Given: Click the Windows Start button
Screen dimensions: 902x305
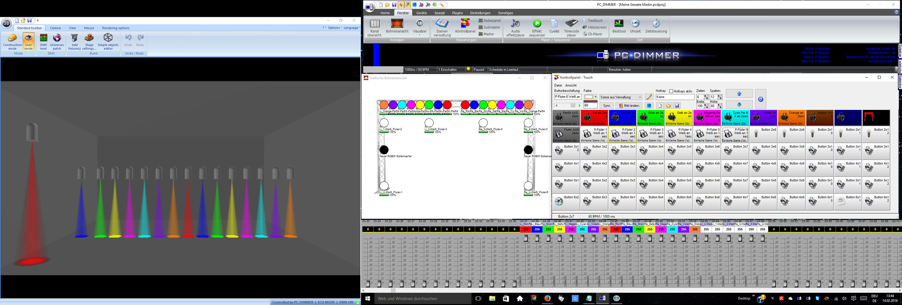Looking at the screenshot, I should coord(367,298).
